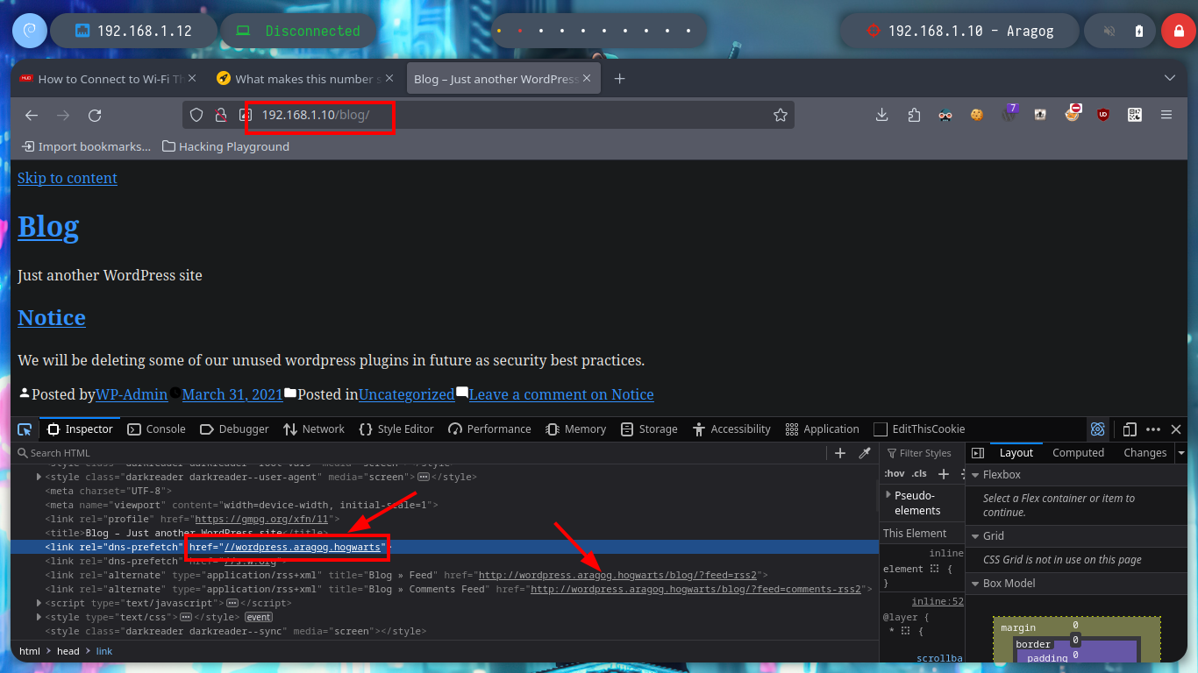The height and width of the screenshot is (673, 1198).
Task: Bookmark this page with the star icon
Action: (x=780, y=115)
